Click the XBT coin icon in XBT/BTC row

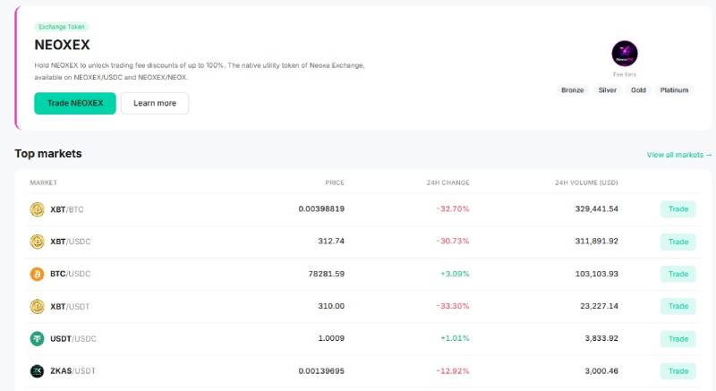pyautogui.click(x=37, y=209)
